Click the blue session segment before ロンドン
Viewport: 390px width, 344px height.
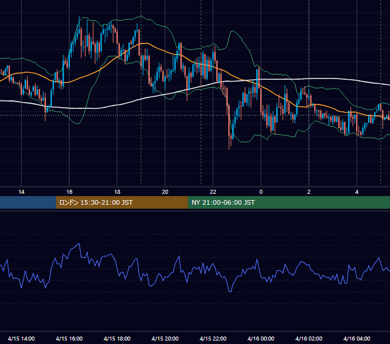tap(28, 202)
